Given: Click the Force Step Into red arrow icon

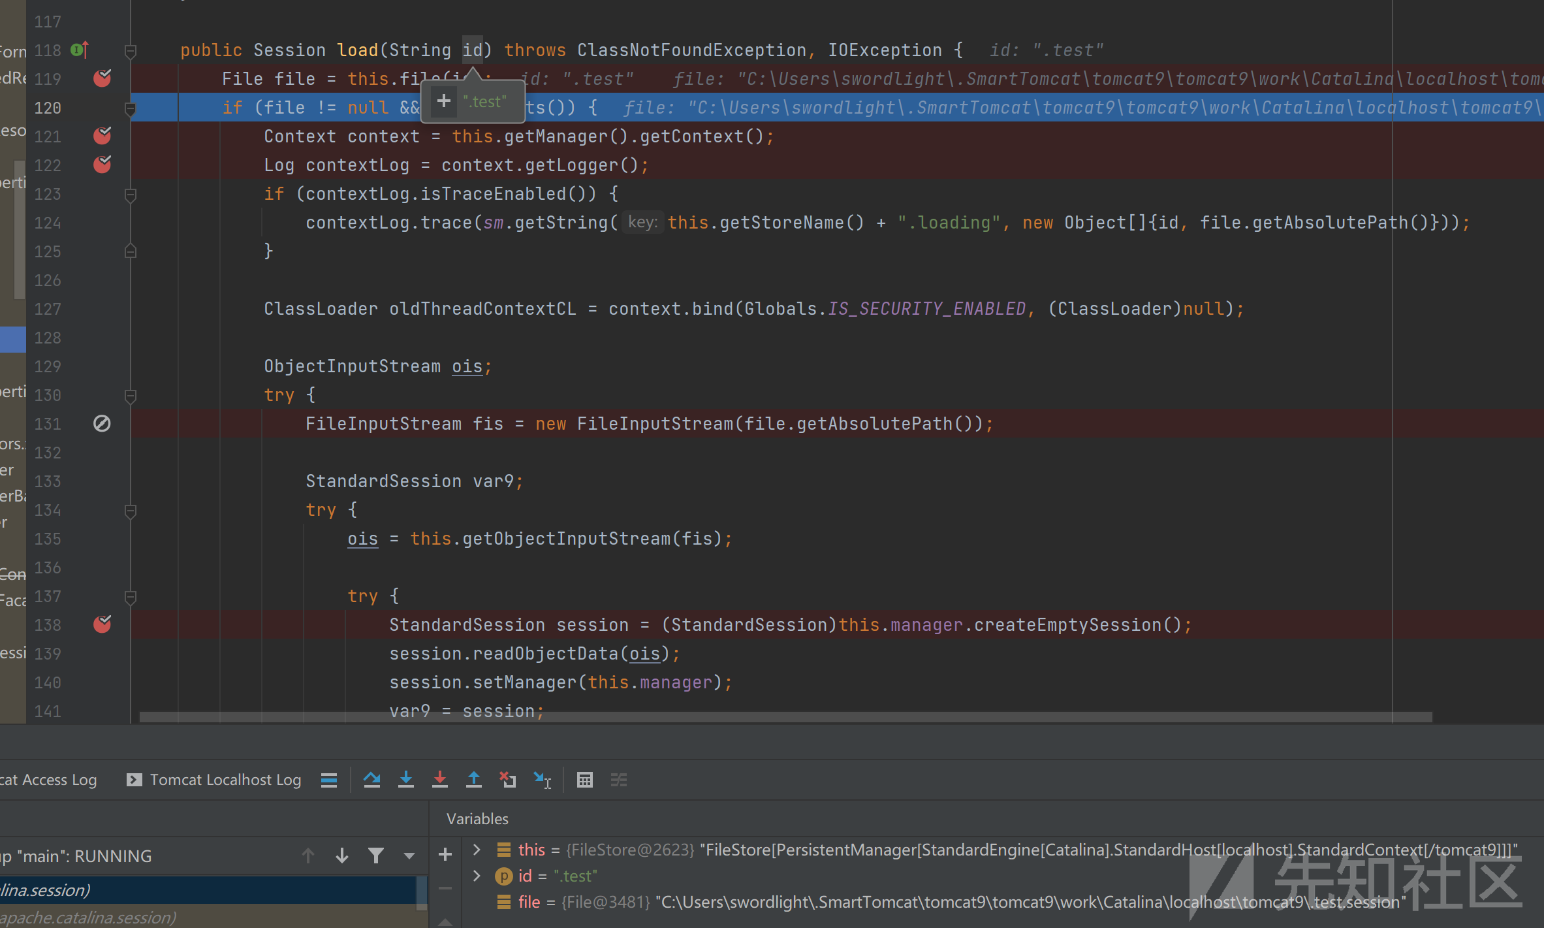Looking at the screenshot, I should coord(440,780).
